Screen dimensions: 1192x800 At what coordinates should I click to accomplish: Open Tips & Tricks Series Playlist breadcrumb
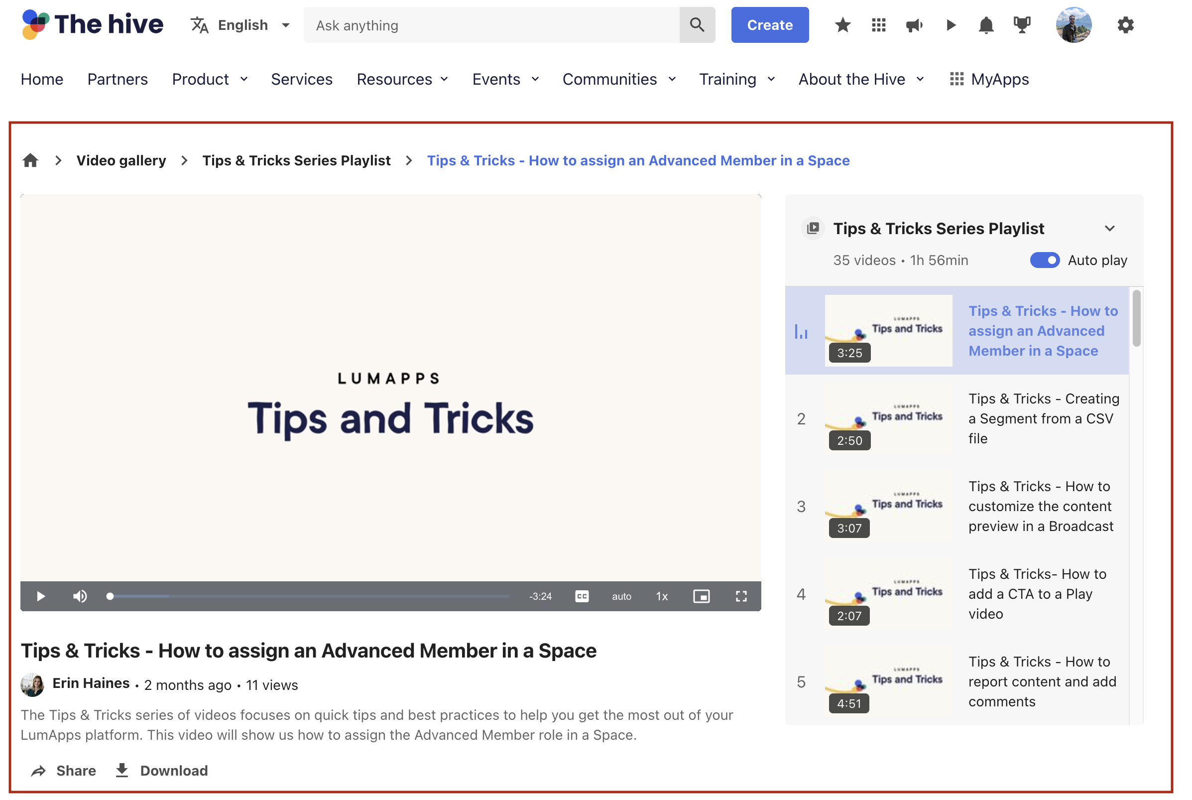tap(296, 160)
